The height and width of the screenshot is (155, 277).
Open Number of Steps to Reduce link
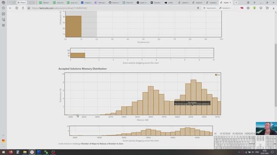coord(102,144)
